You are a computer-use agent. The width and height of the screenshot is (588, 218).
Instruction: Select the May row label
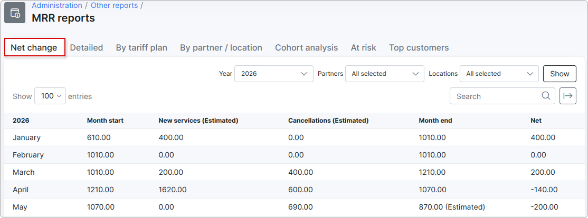point(20,207)
